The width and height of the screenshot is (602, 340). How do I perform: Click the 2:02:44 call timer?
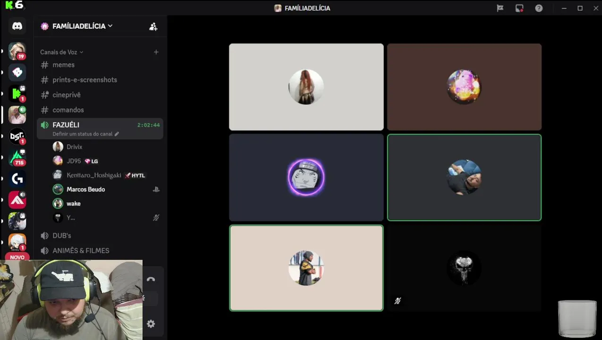[x=148, y=125]
